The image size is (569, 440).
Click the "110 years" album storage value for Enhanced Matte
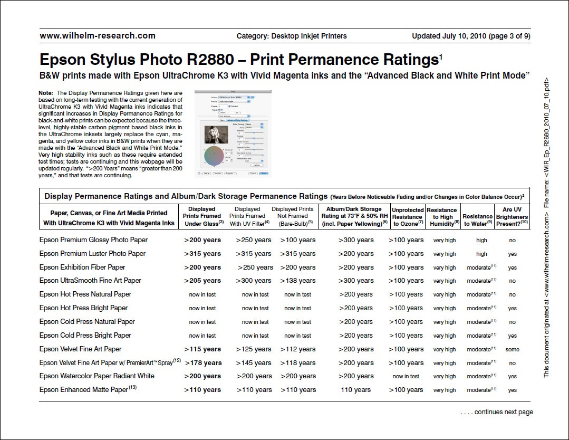point(356,390)
